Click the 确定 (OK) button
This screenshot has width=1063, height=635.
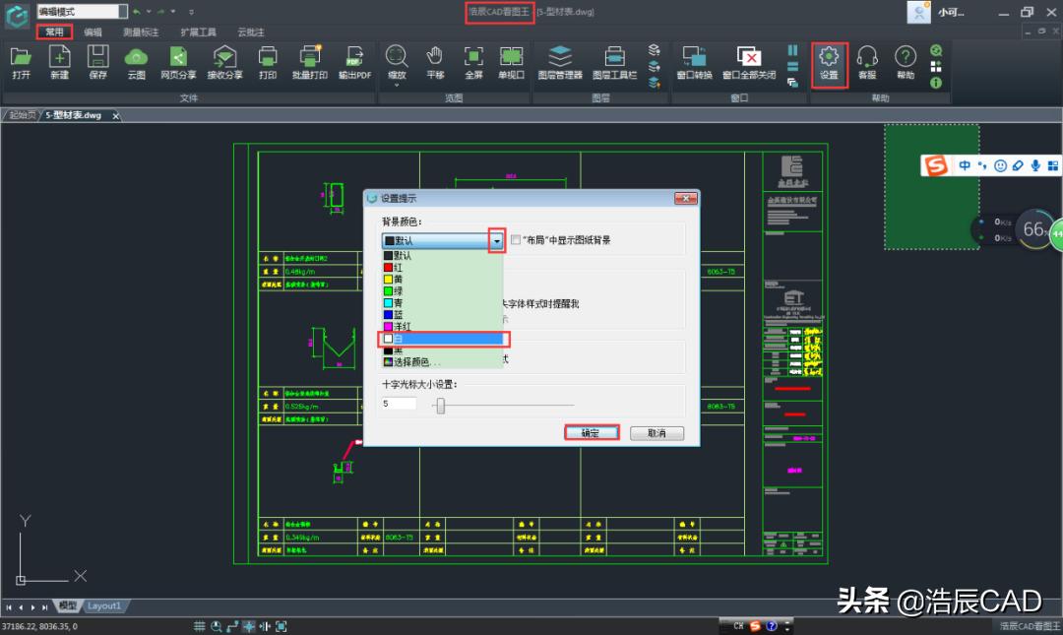click(591, 433)
